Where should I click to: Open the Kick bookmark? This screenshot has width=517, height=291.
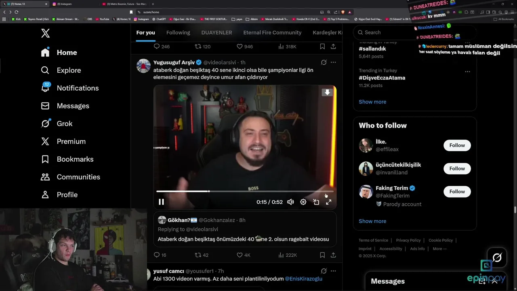16,19
